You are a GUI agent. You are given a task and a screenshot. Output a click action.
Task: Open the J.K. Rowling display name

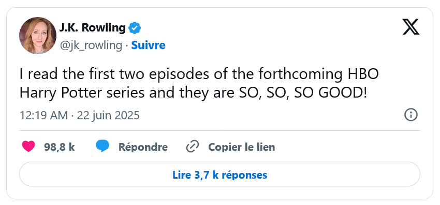point(92,28)
